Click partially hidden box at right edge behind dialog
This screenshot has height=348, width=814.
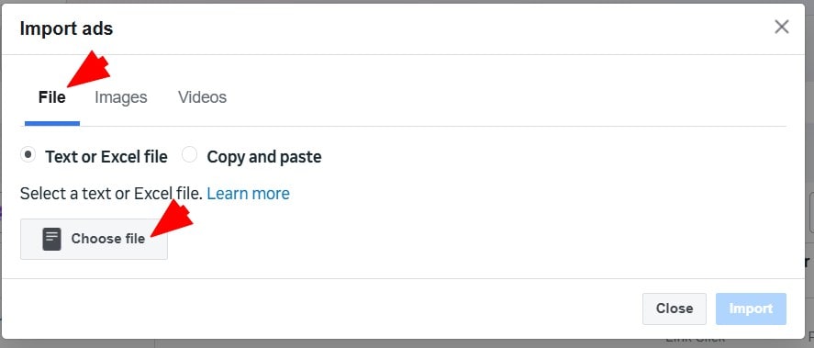click(x=811, y=213)
